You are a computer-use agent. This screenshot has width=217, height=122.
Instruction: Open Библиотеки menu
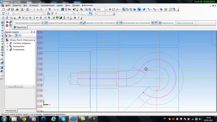pos(87,5)
